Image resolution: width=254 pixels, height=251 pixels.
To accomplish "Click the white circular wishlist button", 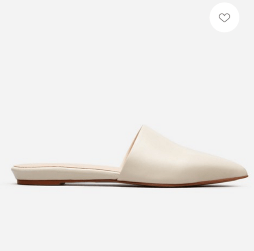I will [x=224, y=17].
